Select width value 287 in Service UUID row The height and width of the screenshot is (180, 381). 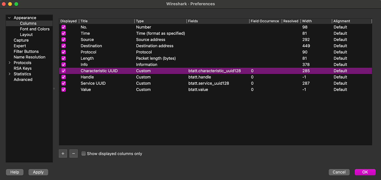pyautogui.click(x=306, y=83)
